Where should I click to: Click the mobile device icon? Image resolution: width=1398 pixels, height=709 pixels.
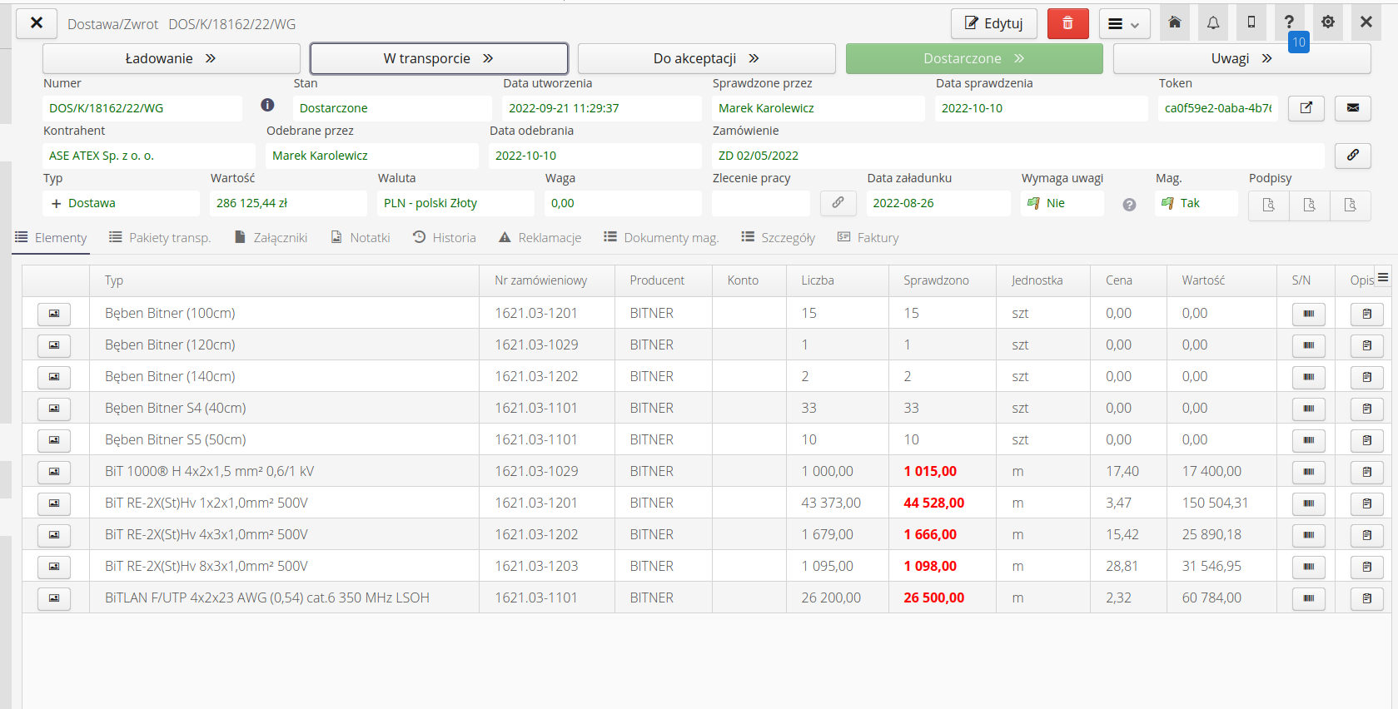click(x=1251, y=23)
